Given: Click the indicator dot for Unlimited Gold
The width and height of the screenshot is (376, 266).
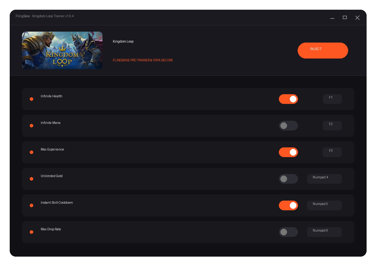Looking at the screenshot, I should [31, 179].
